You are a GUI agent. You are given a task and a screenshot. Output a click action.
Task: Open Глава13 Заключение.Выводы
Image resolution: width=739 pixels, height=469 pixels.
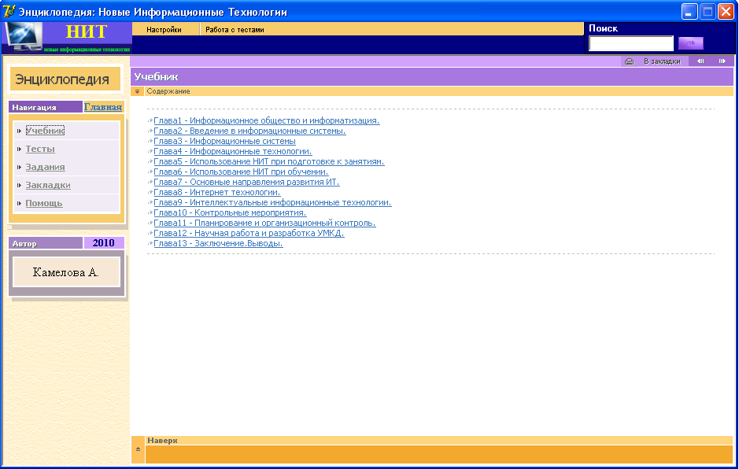[218, 244]
